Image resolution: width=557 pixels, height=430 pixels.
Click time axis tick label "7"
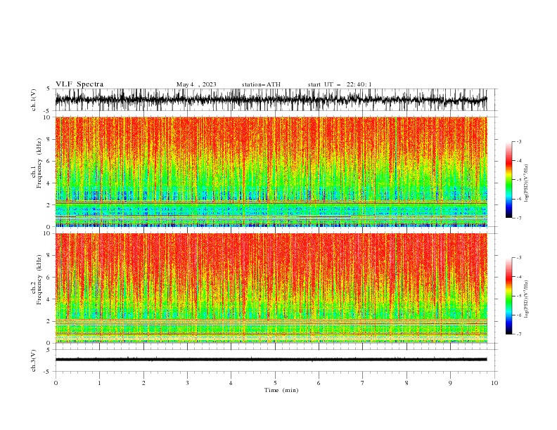click(x=363, y=383)
